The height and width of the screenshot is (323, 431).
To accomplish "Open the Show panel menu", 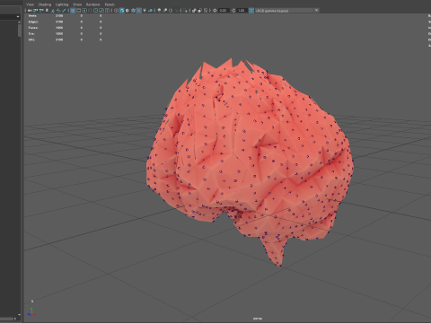I will click(77, 4).
